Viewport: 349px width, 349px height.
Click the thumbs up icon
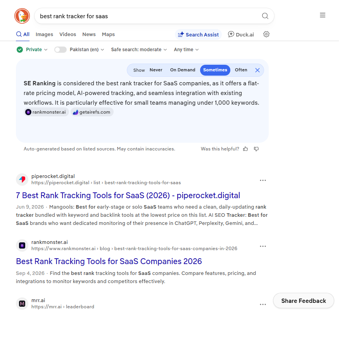tap(245, 149)
